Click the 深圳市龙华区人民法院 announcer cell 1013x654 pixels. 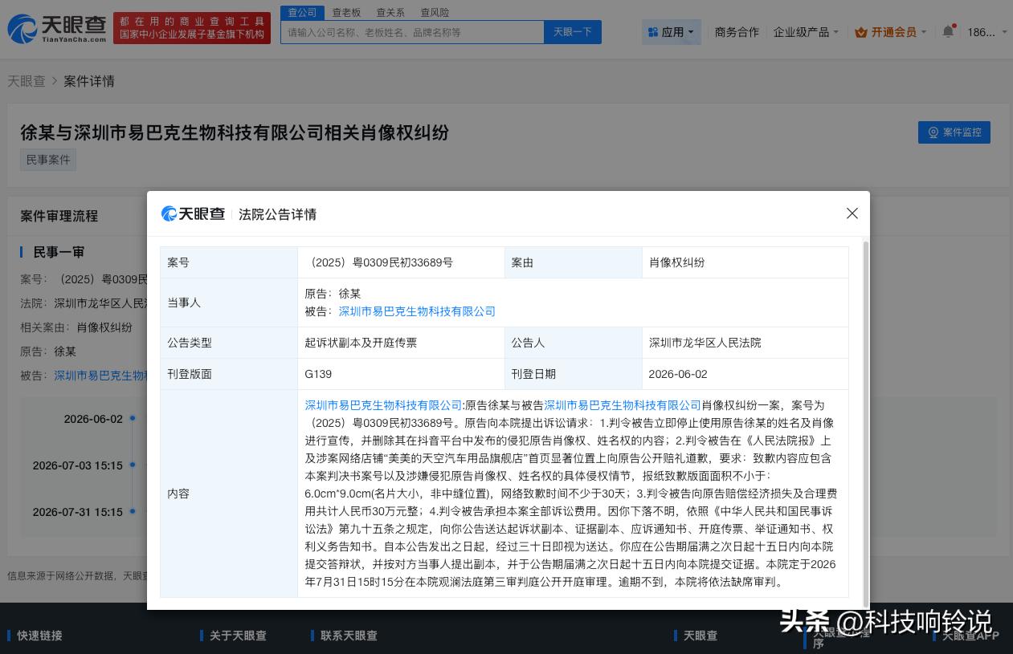pyautogui.click(x=745, y=343)
